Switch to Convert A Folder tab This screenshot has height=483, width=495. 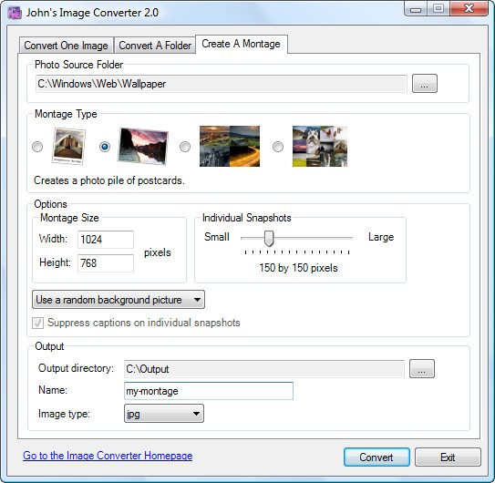coord(155,46)
